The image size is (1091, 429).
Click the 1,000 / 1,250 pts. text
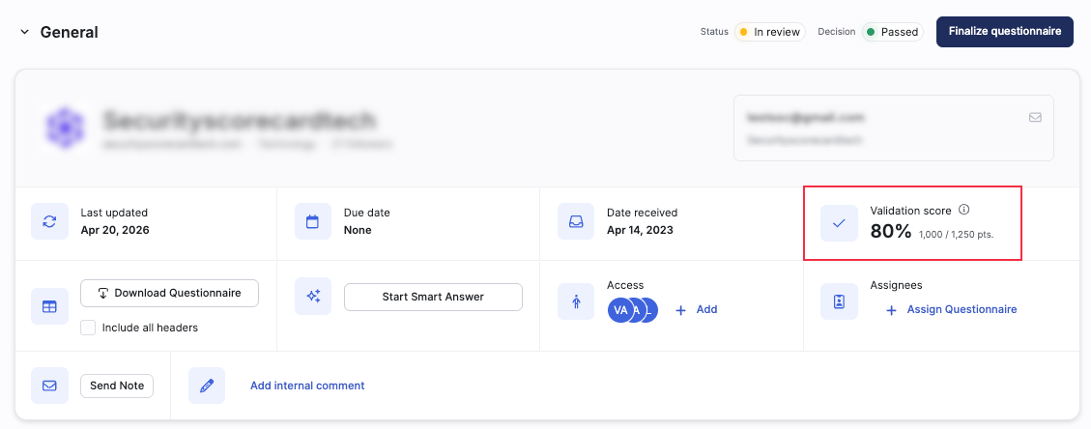click(x=956, y=235)
